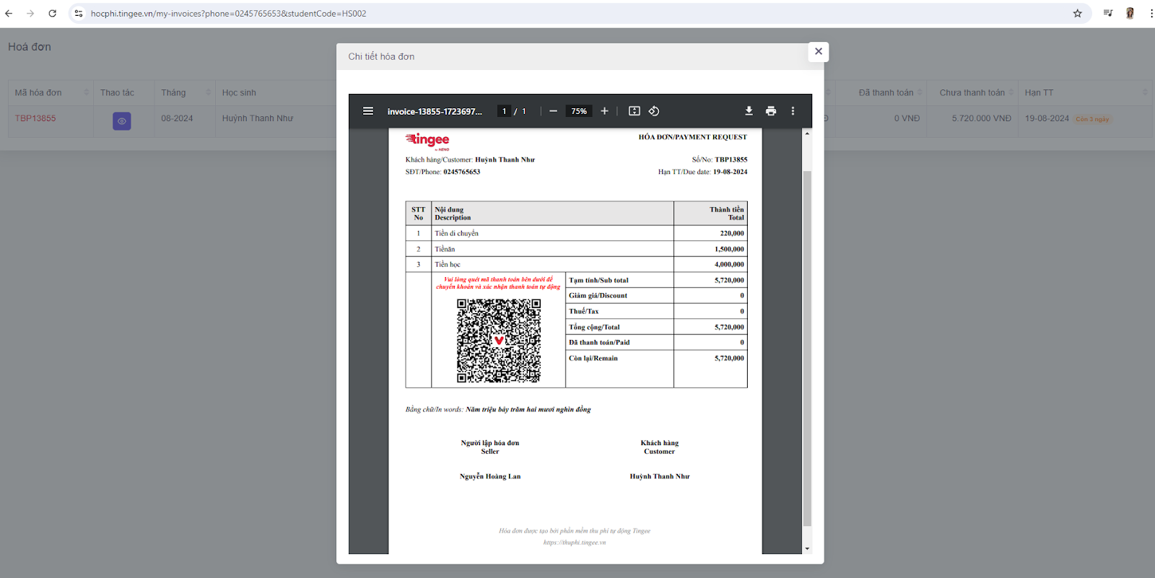The width and height of the screenshot is (1155, 578).
Task: Zoom out the invoice PDF
Action: pos(553,111)
